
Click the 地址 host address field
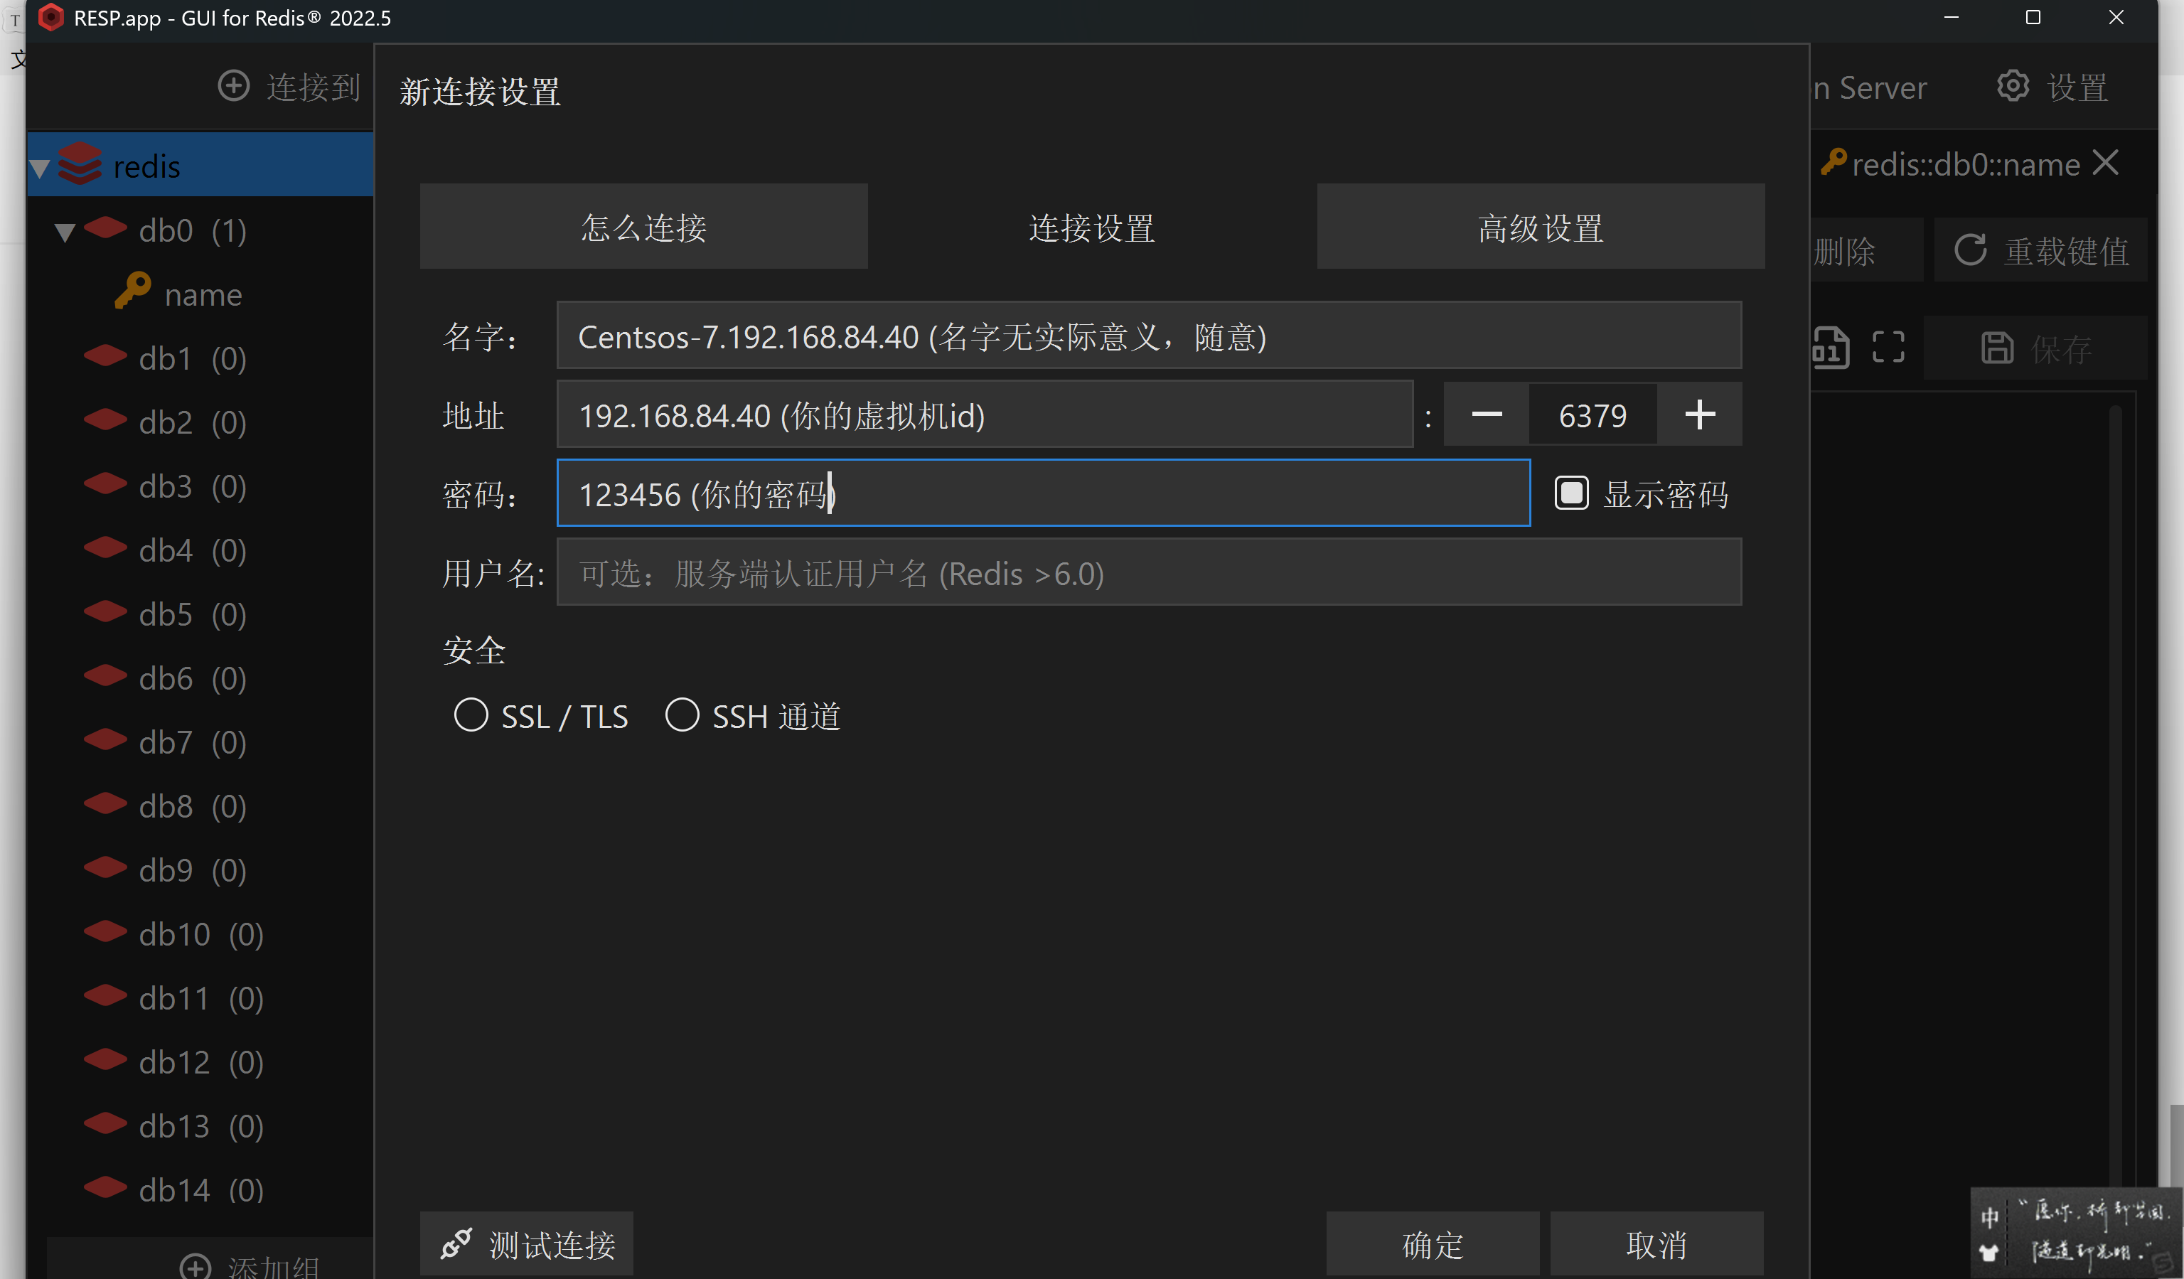click(985, 414)
